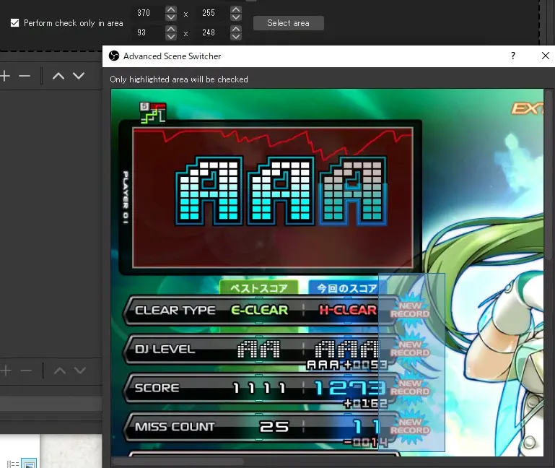The height and width of the screenshot is (468, 555).
Task: Decrease the 248 area value
Action: tap(236, 36)
